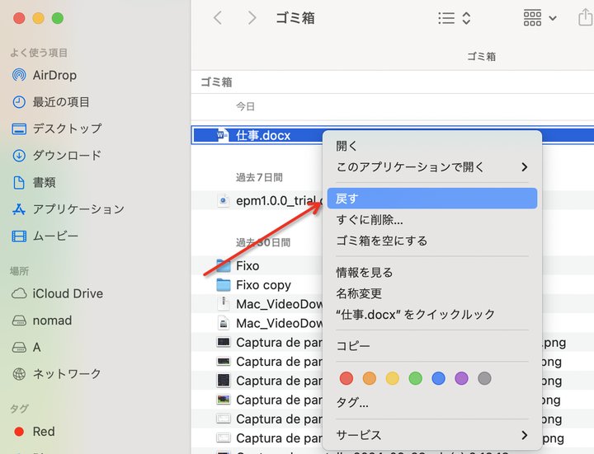Click the AirDrop sidebar icon
Viewport: 594px width, 454px height.
coord(19,75)
